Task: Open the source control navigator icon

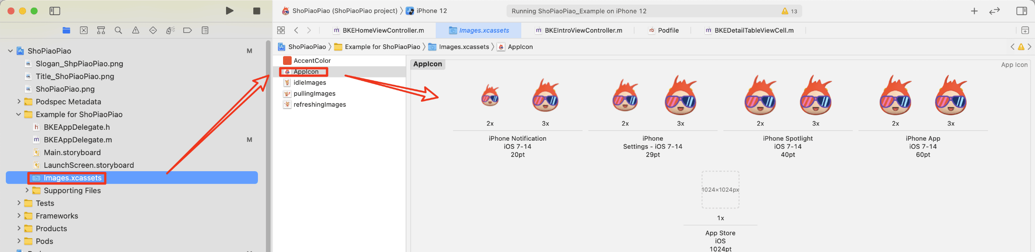Action: click(x=84, y=30)
